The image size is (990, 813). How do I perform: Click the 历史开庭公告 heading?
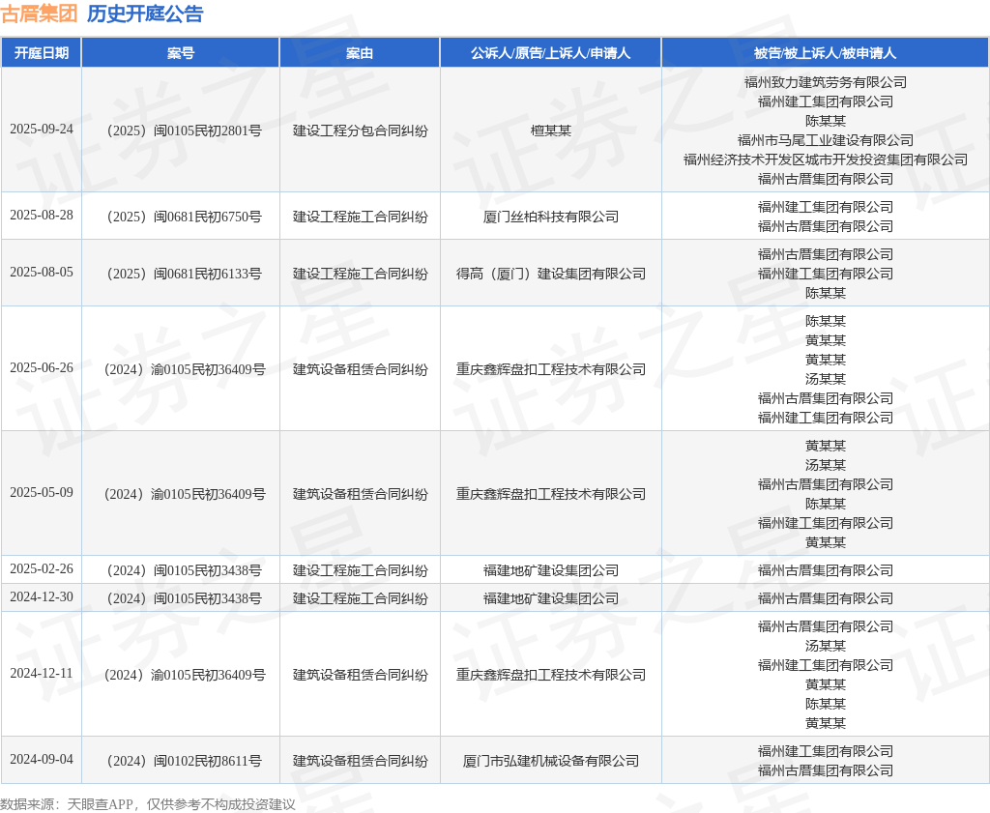click(x=145, y=14)
